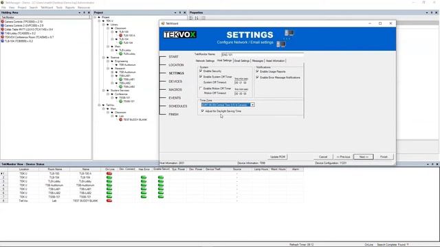The image size is (440, 247).
Task: Click the red TEST BUDDY BLANK device icon
Action: [x=121, y=119]
